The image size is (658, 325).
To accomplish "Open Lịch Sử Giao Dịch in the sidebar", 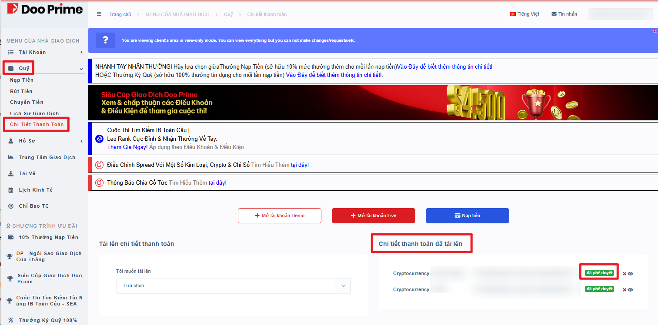I will tap(34, 113).
